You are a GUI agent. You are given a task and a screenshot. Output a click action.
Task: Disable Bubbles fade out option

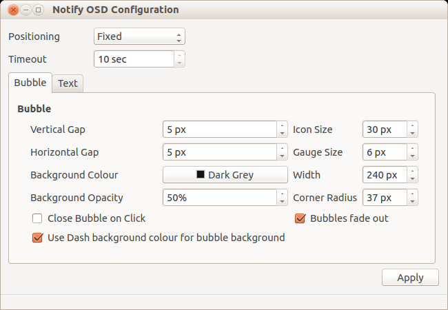[300, 218]
